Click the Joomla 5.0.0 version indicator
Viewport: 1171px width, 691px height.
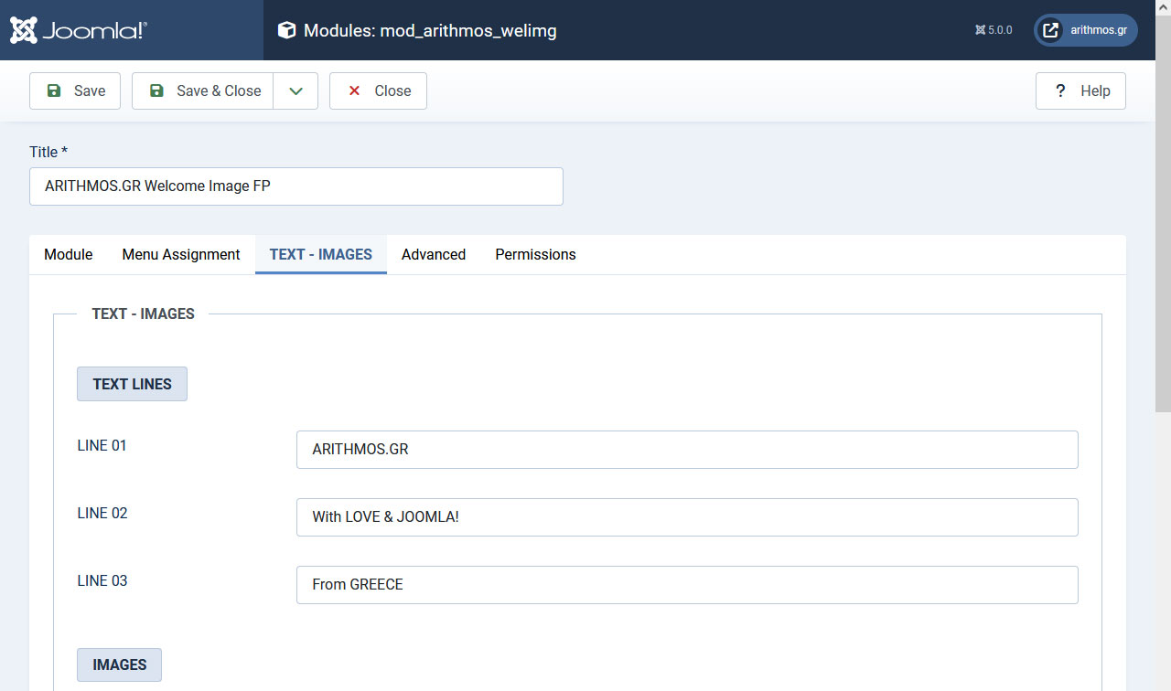pos(994,30)
